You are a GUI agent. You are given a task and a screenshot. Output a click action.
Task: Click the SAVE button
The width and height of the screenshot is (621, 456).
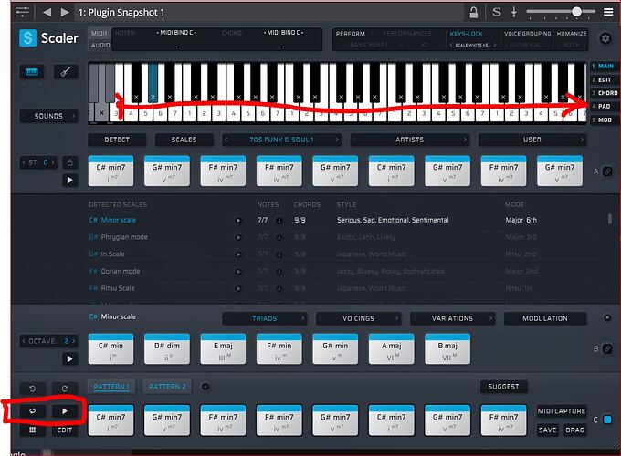click(547, 430)
